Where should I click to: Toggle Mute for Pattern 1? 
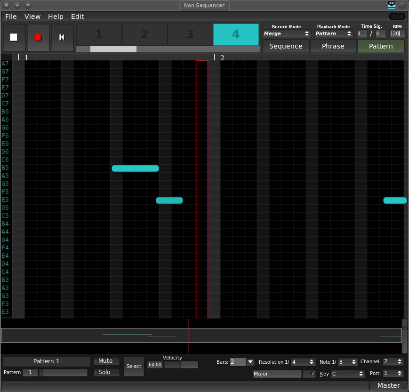(106, 361)
